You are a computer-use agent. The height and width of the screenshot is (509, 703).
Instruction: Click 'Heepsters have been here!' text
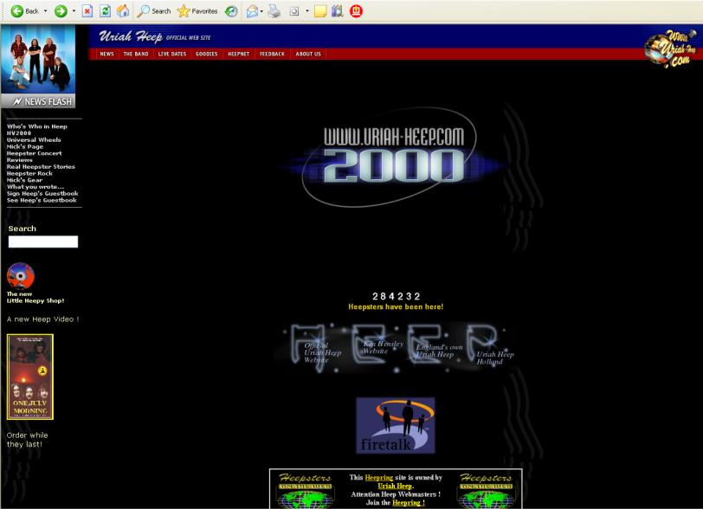[396, 306]
